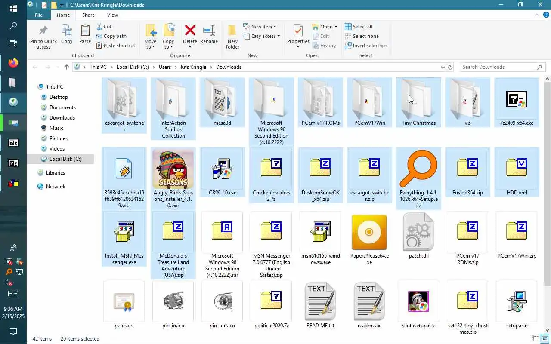The image size is (551, 344).
Task: Select Pictures in navigation pane
Action: pyautogui.click(x=58, y=138)
